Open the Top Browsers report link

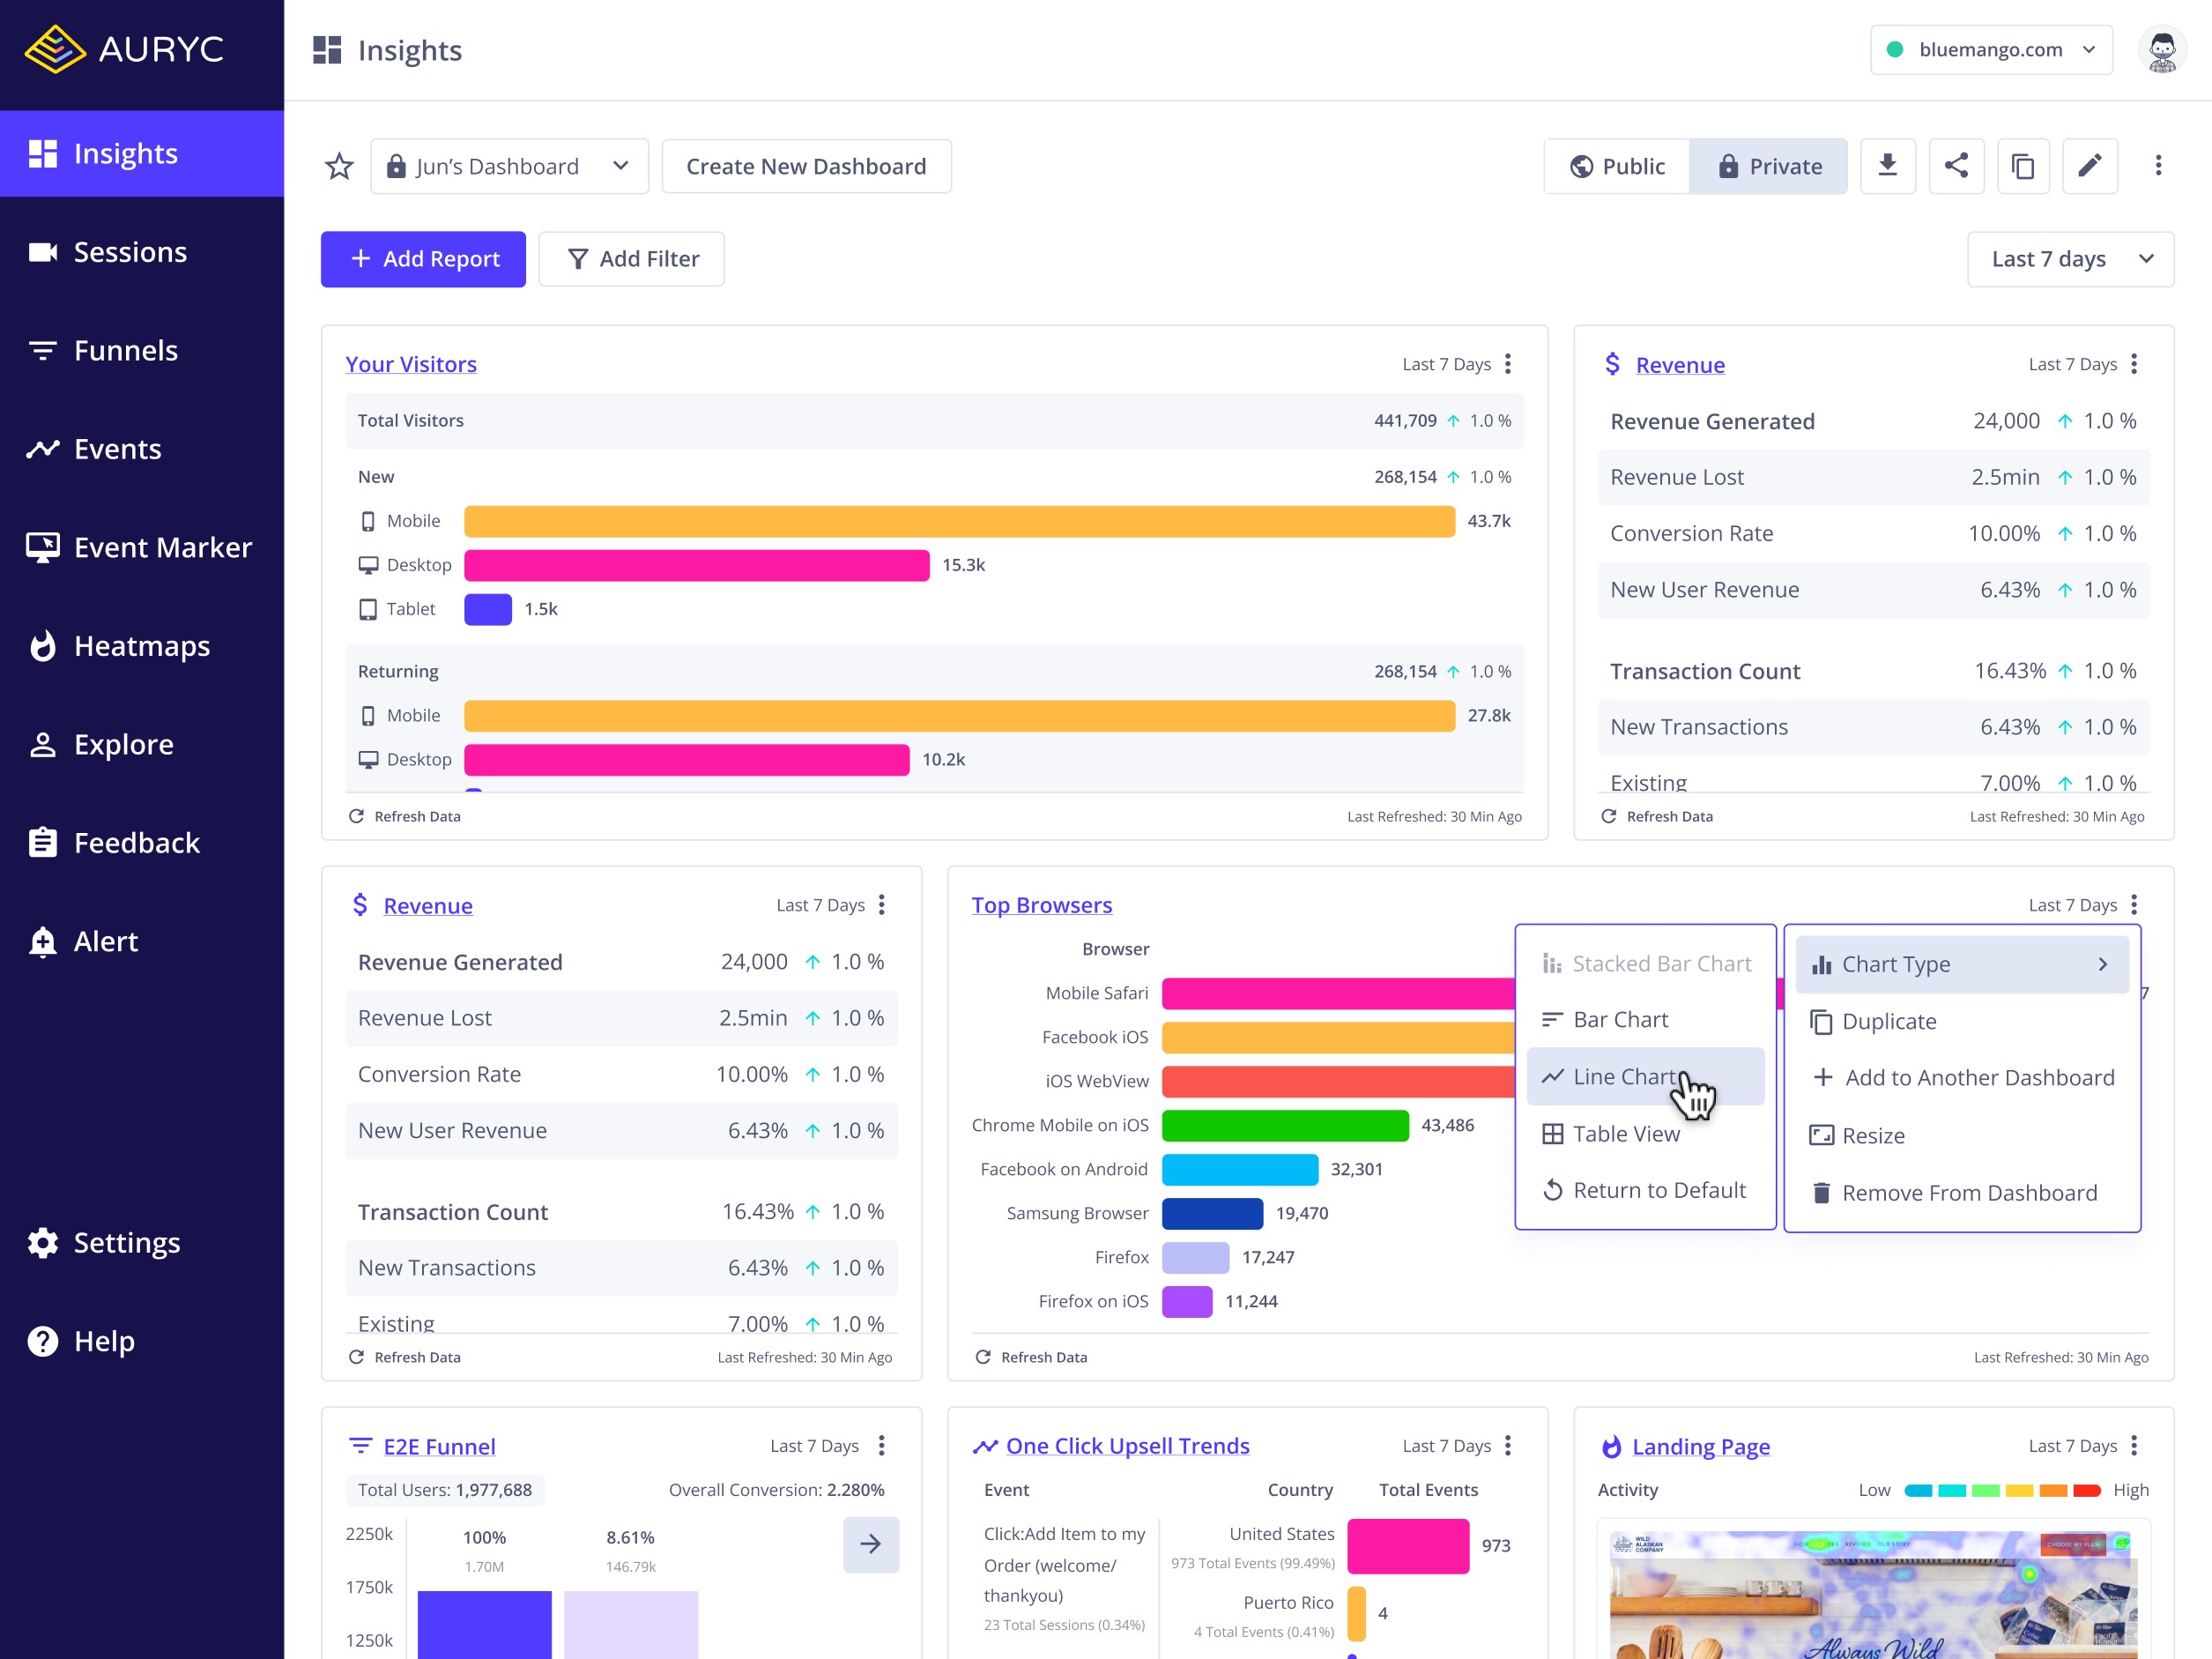pyautogui.click(x=1041, y=905)
